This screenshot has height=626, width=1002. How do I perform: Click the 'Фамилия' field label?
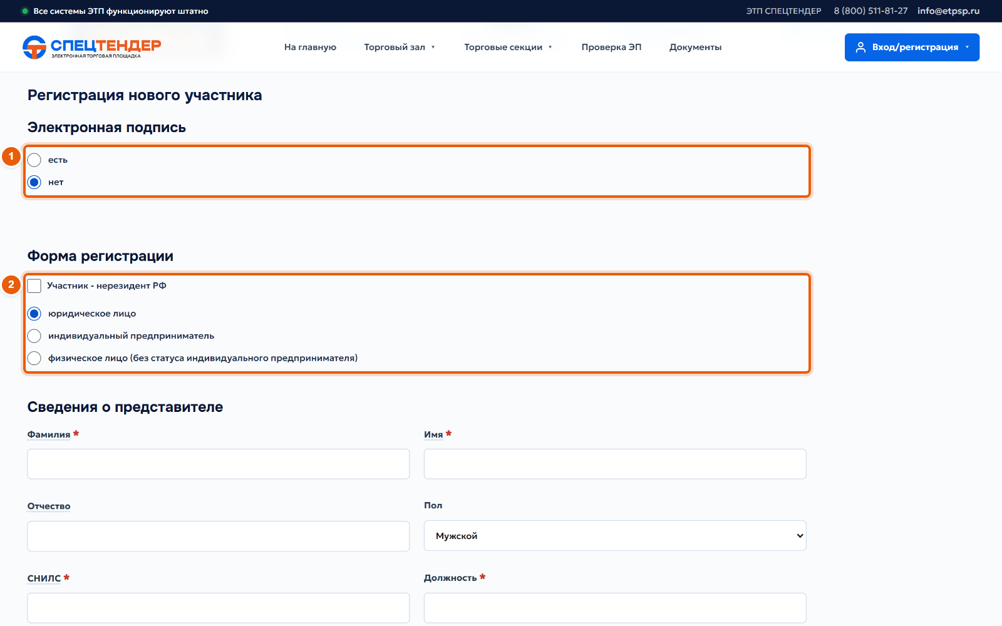(x=49, y=434)
